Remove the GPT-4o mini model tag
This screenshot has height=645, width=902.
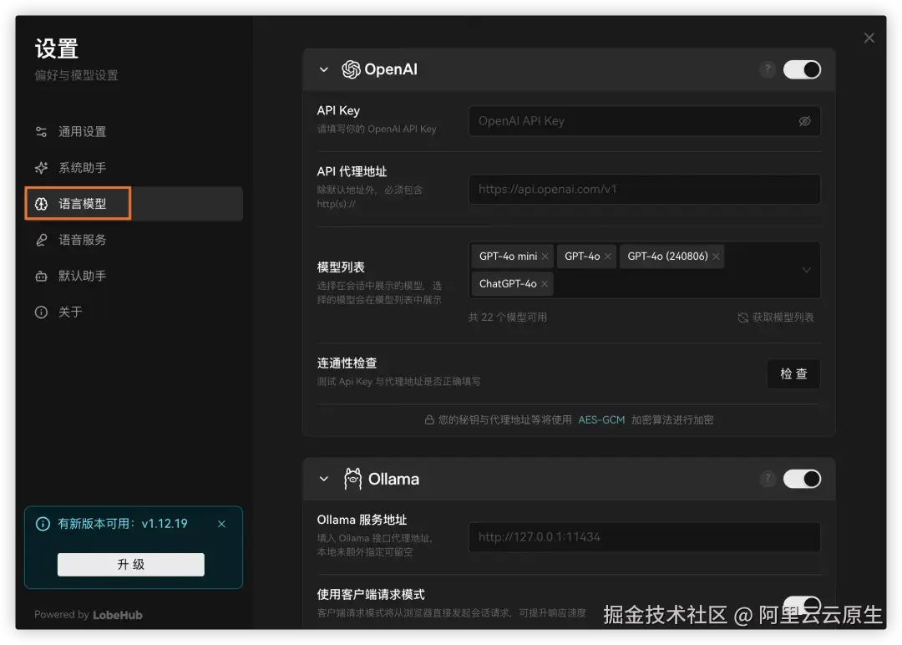[x=545, y=256]
